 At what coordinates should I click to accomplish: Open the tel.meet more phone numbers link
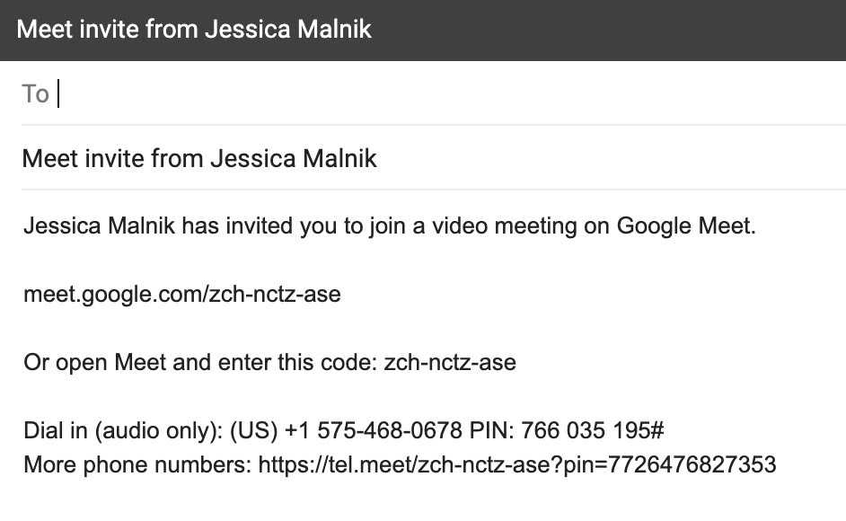pos(516,464)
